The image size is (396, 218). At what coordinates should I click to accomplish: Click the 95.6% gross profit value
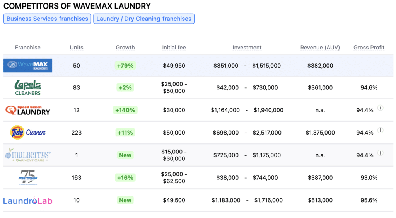(x=369, y=200)
